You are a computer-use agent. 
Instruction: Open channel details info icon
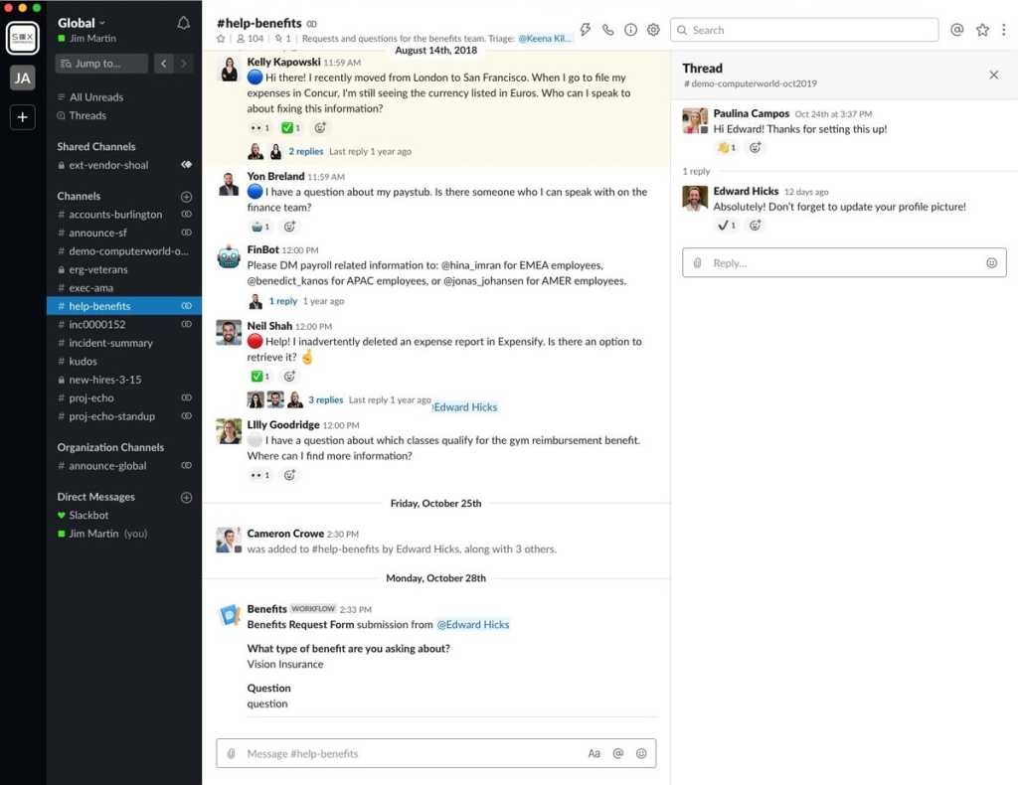(x=630, y=30)
